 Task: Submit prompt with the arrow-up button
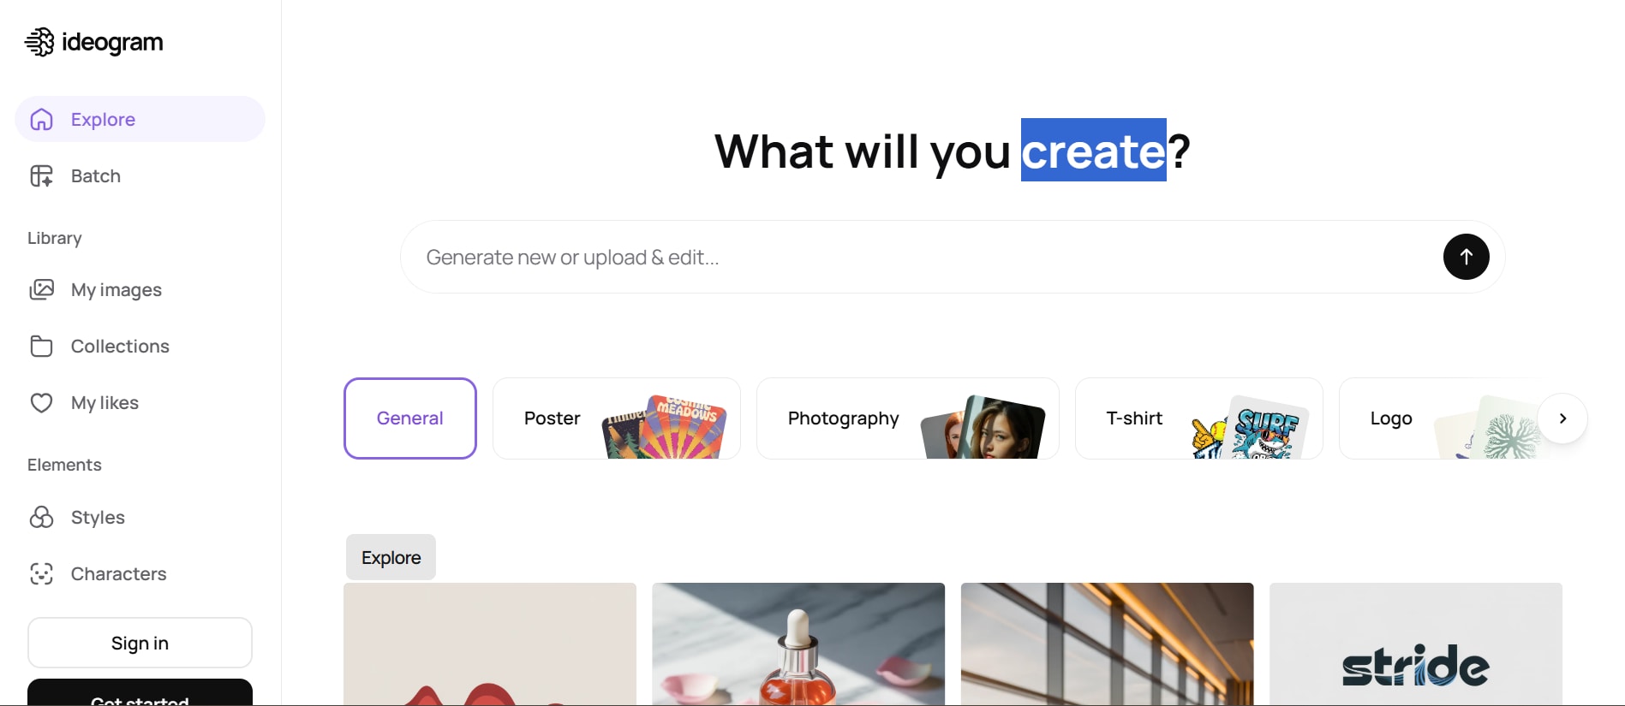click(1466, 257)
